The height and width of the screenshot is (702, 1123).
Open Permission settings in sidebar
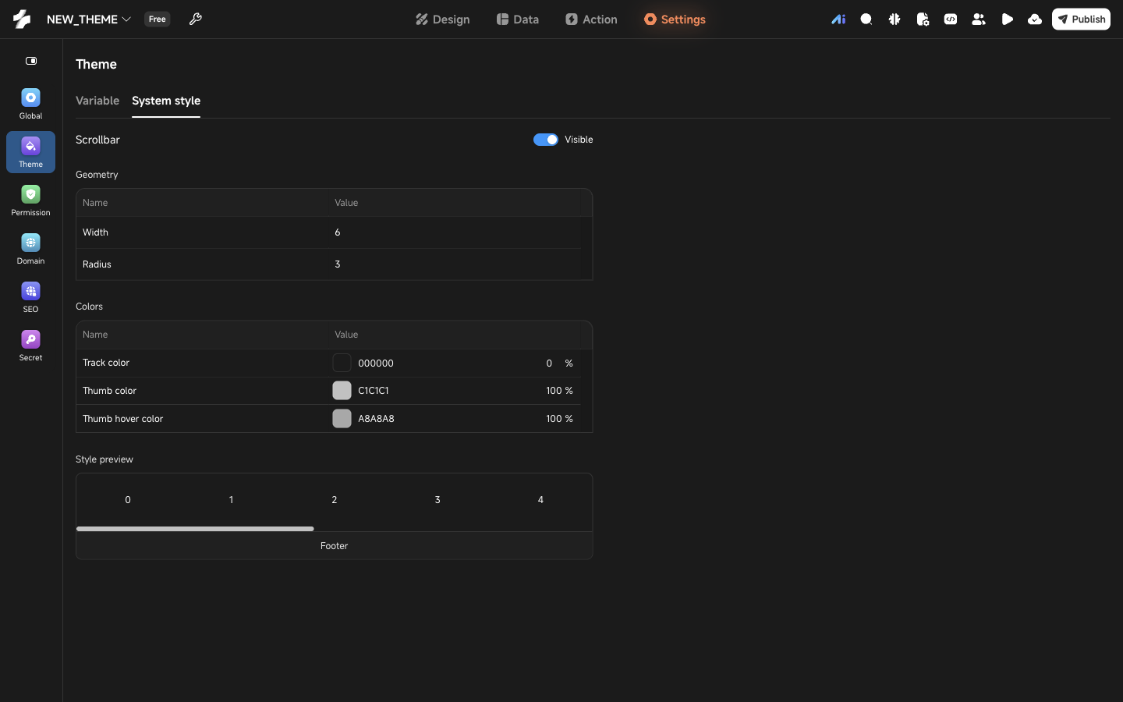(x=30, y=200)
